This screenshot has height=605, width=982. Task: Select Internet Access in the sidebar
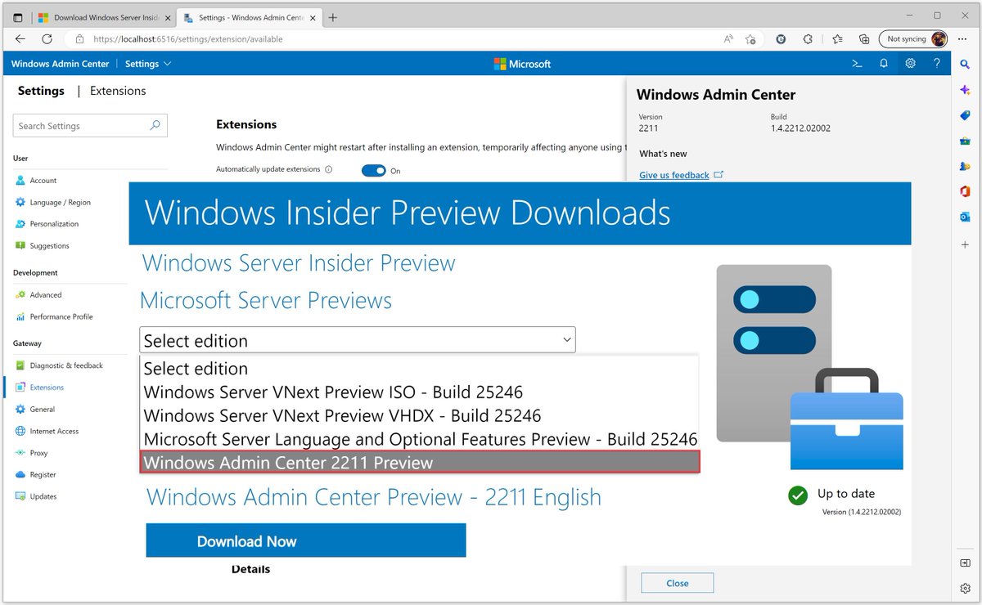click(x=54, y=431)
